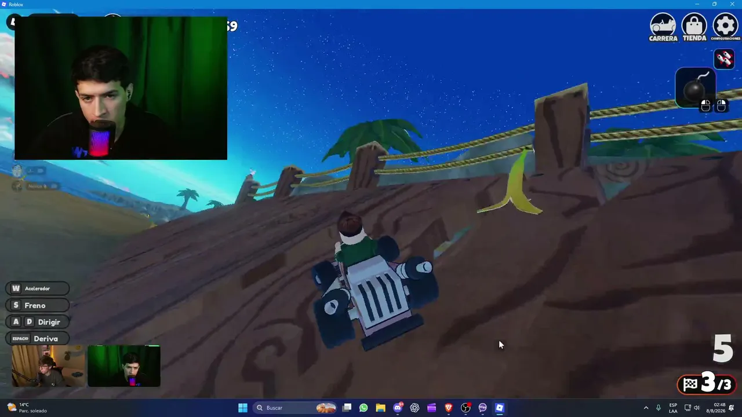Click the S Freno control hint
The image size is (742, 417).
tap(38, 305)
